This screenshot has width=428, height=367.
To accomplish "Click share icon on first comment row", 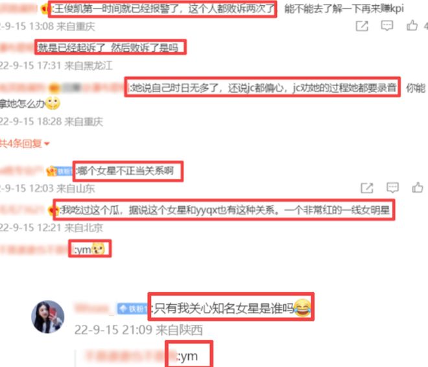I will pos(362,26).
